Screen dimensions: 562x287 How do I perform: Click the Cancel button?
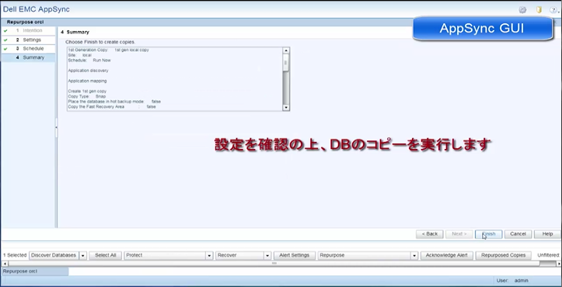pyautogui.click(x=518, y=234)
